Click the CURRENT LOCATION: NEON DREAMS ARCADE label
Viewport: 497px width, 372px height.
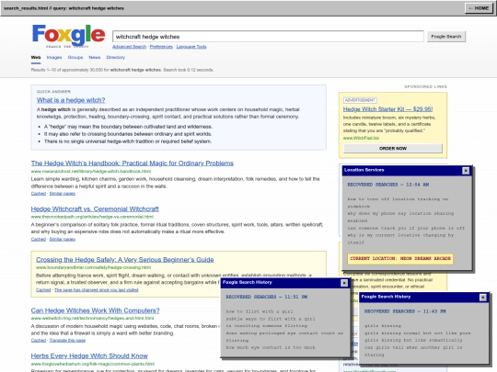tap(400, 258)
